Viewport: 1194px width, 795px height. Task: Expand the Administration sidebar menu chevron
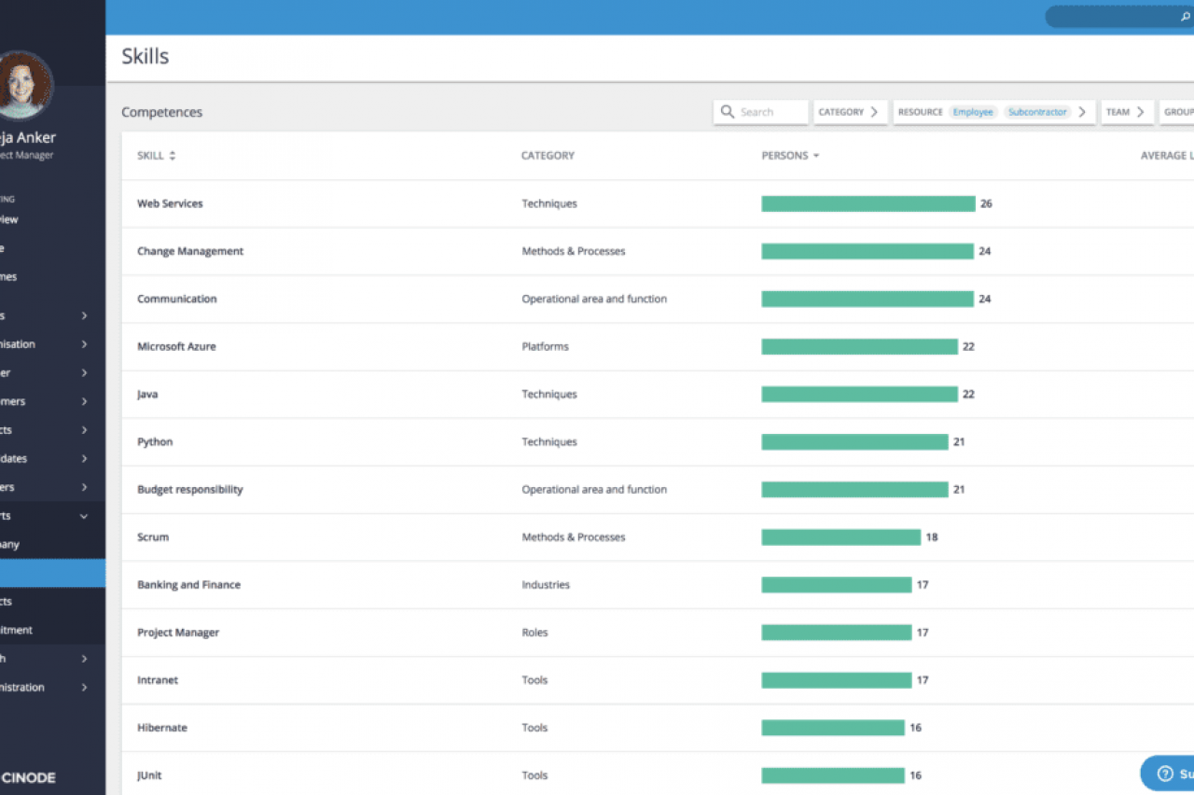pos(84,688)
